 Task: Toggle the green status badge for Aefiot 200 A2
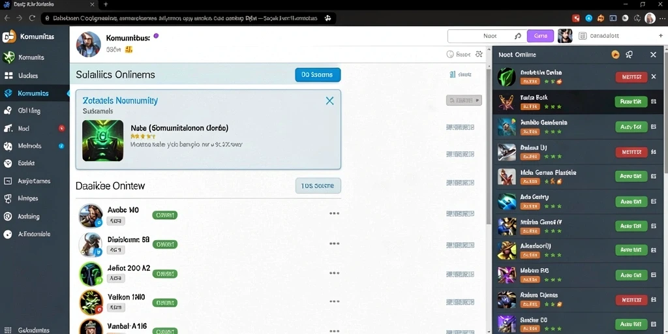[165, 273]
